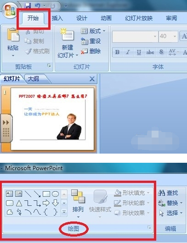Open the 插入 ribbon tab
187x243 pixels.
tap(57, 18)
